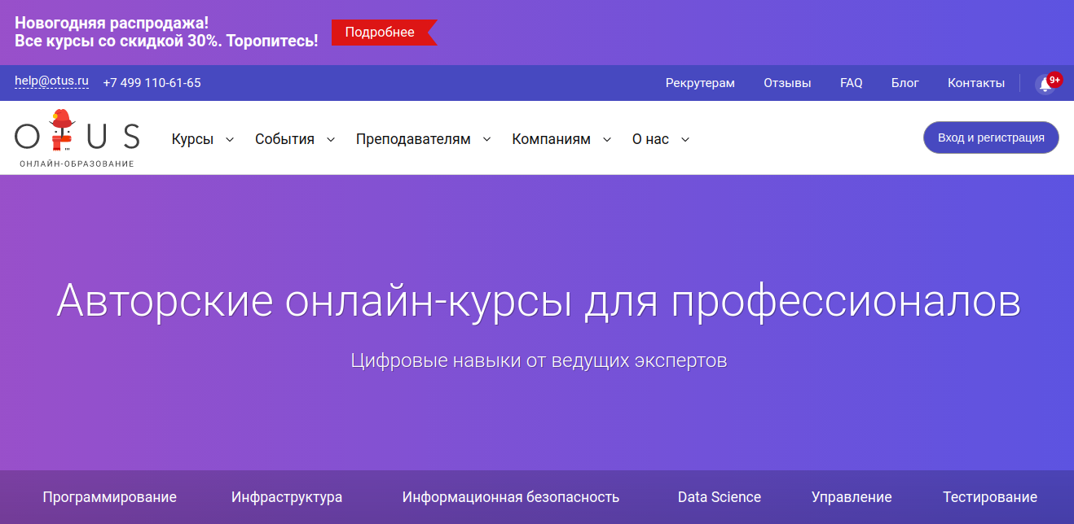Image resolution: width=1074 pixels, height=524 pixels.
Task: Email support via help@otus.ru link
Action: click(x=51, y=81)
